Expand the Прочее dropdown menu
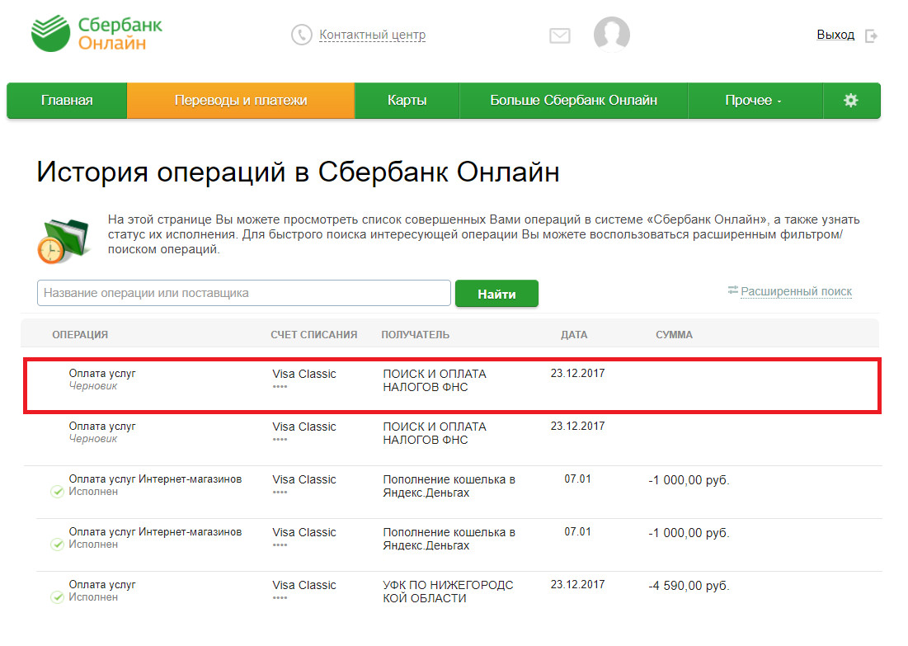The width and height of the screenshot is (908, 646). pyautogui.click(x=755, y=100)
